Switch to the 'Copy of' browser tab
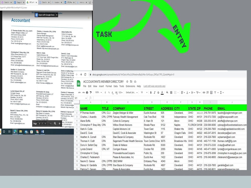The height and width of the screenshot is (188, 251). pos(19,3)
